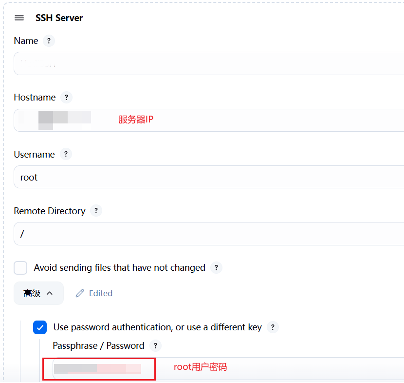Click the "Use password authentication" label text
The height and width of the screenshot is (383, 404).
coord(157,327)
